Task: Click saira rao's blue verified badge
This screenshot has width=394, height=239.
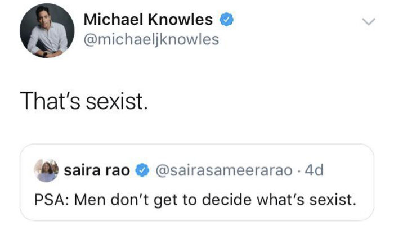Action: pyautogui.click(x=144, y=170)
